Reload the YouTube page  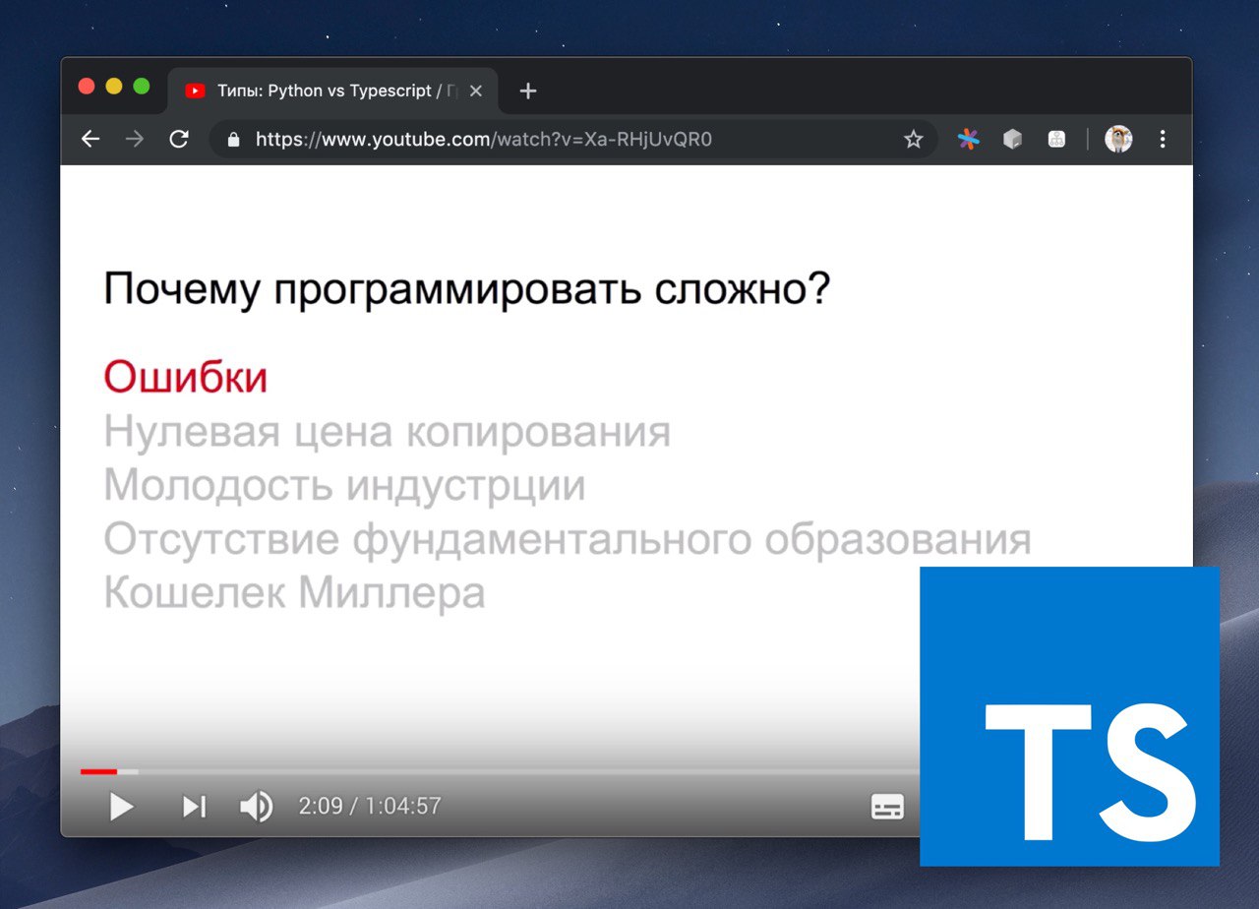[179, 140]
